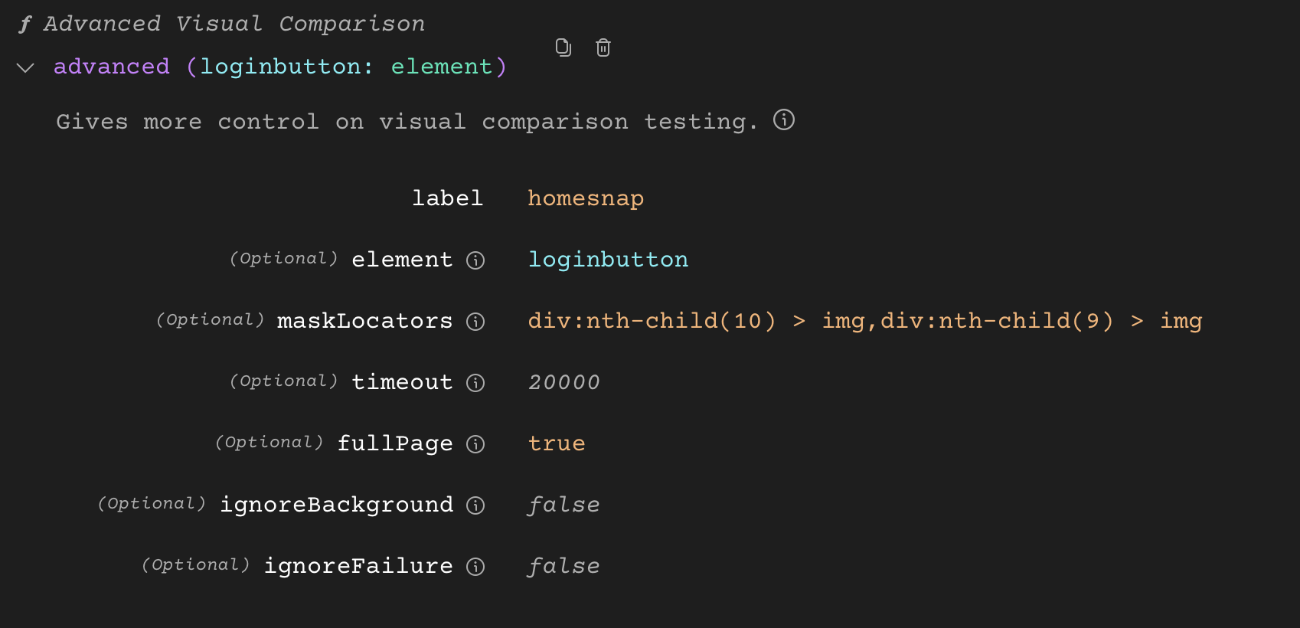Edit the timeout value 20000
Image resolution: width=1300 pixels, height=628 pixels.
pos(564,382)
